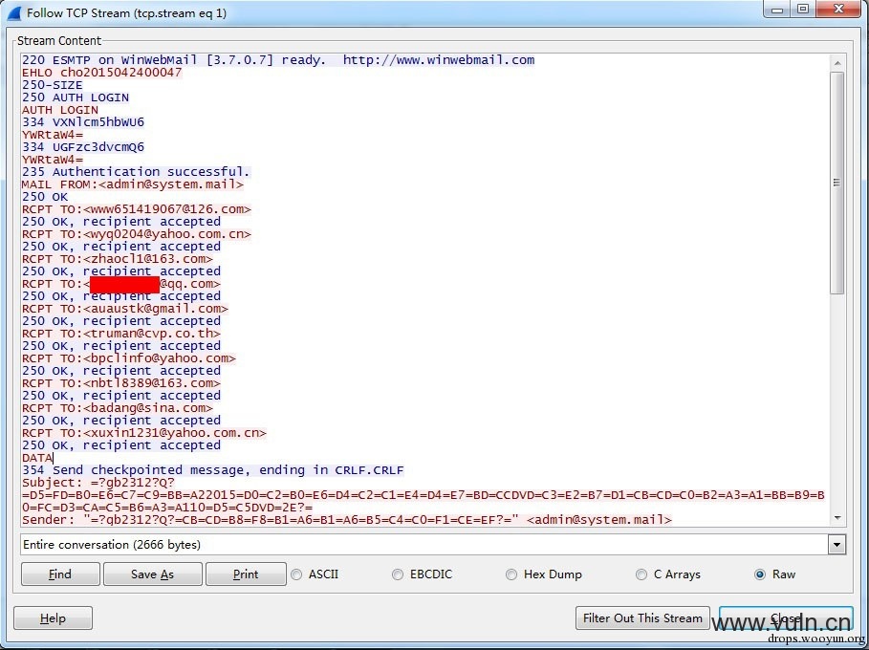Open Help for this dialog

click(53, 618)
